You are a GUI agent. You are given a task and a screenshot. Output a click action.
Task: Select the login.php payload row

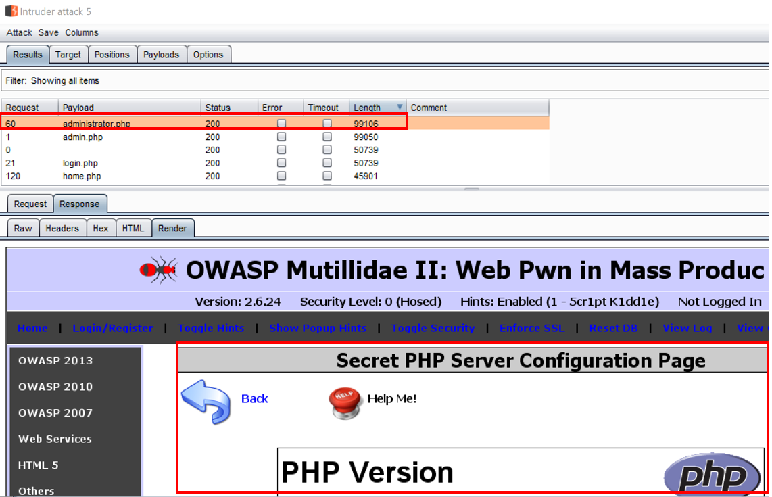pyautogui.click(x=275, y=163)
